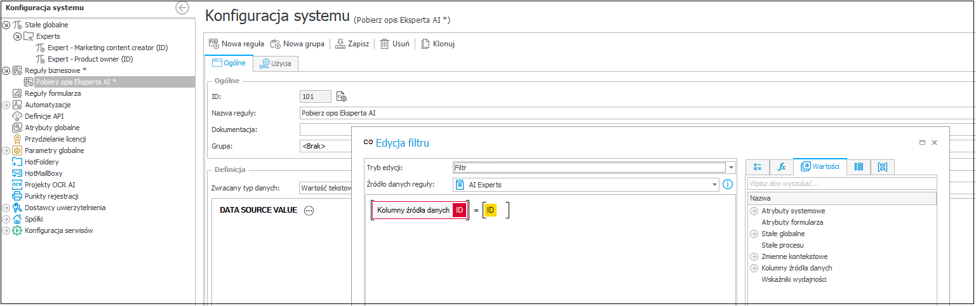Click the yellow ID tag in the filter
This screenshot has width=976, height=306.
tap(491, 210)
